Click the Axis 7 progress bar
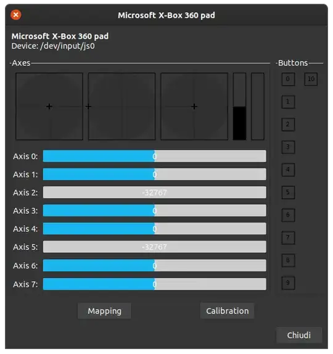The width and height of the screenshot is (333, 354). point(155,284)
